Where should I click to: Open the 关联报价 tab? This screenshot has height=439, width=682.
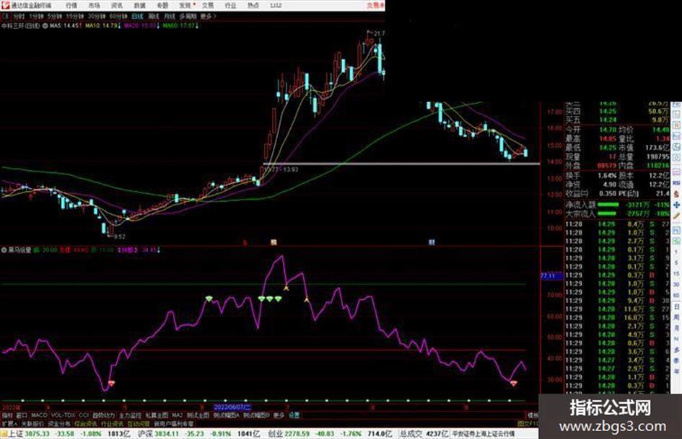point(32,423)
